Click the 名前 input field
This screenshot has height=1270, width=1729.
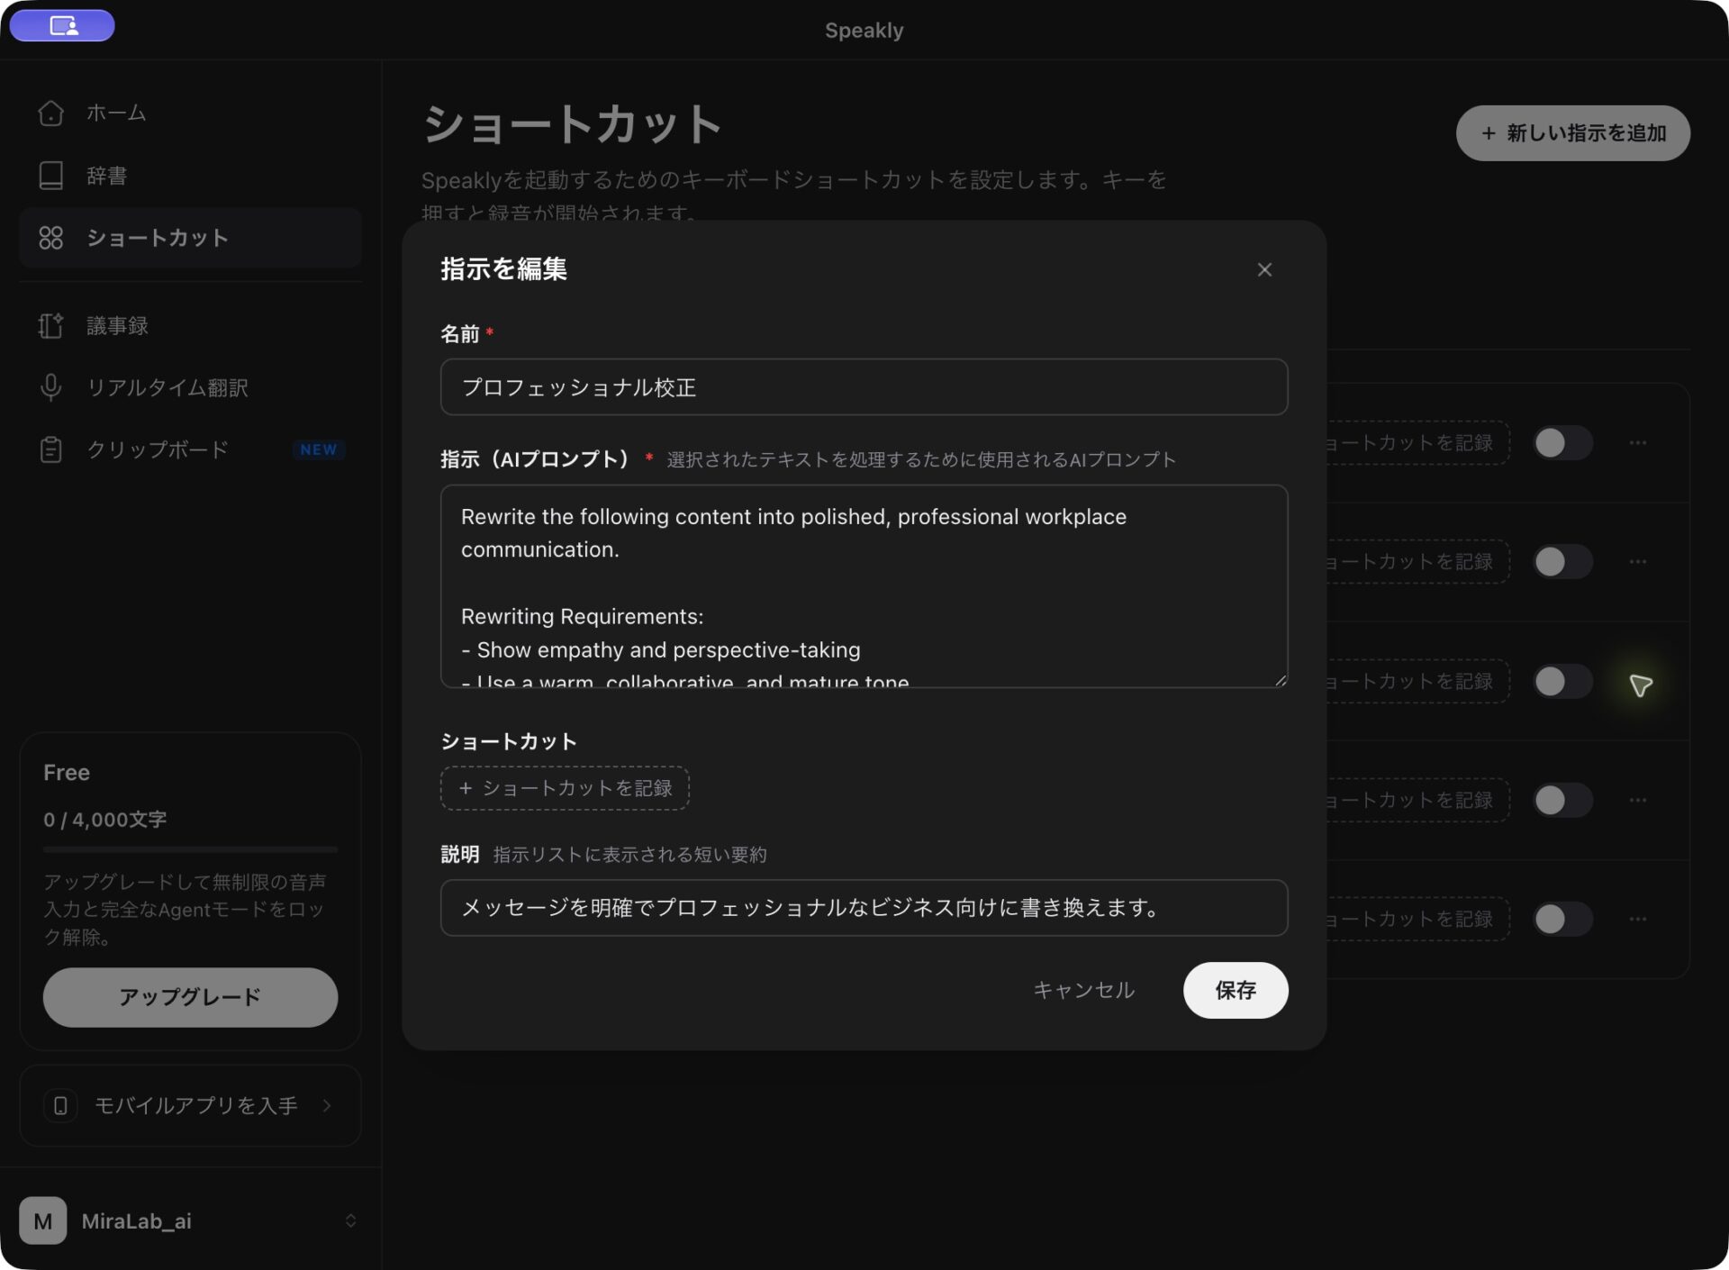[x=864, y=387]
